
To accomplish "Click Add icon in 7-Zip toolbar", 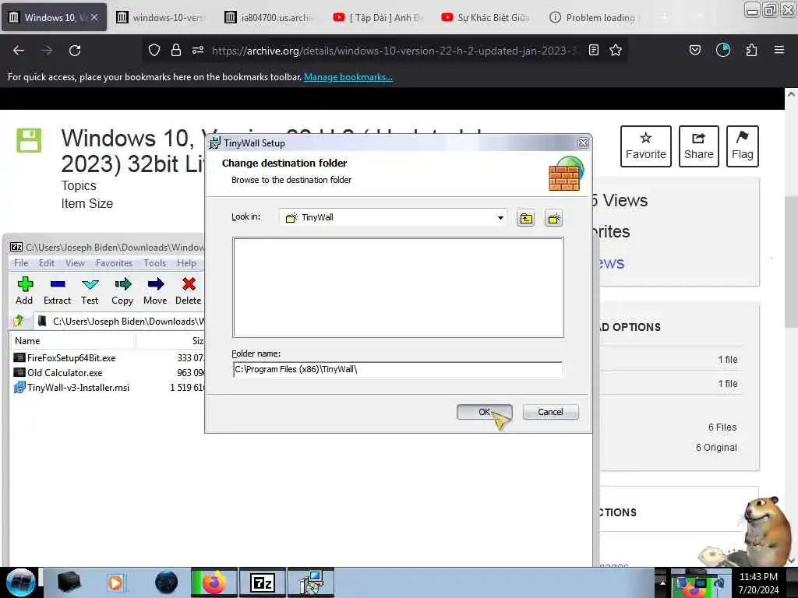I will click(24, 291).
